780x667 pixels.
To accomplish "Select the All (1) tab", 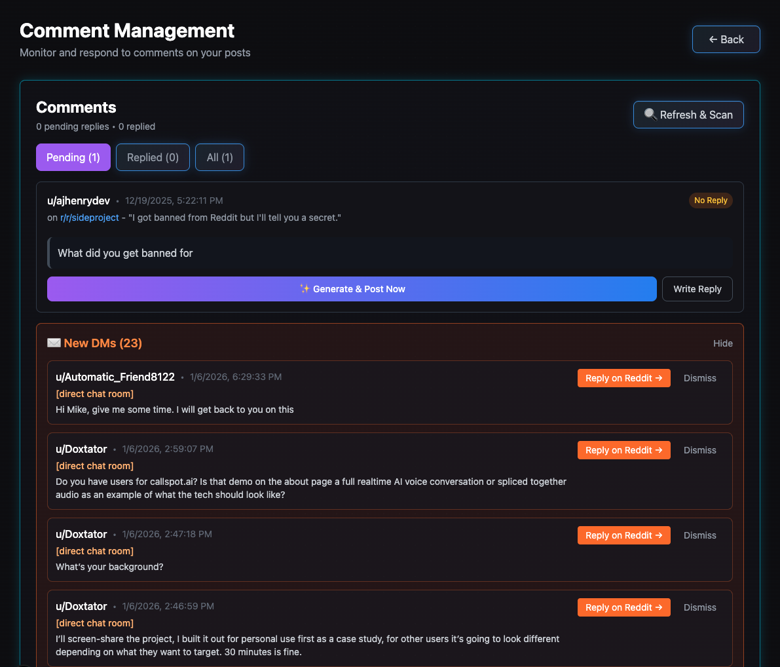I will pyautogui.click(x=219, y=157).
